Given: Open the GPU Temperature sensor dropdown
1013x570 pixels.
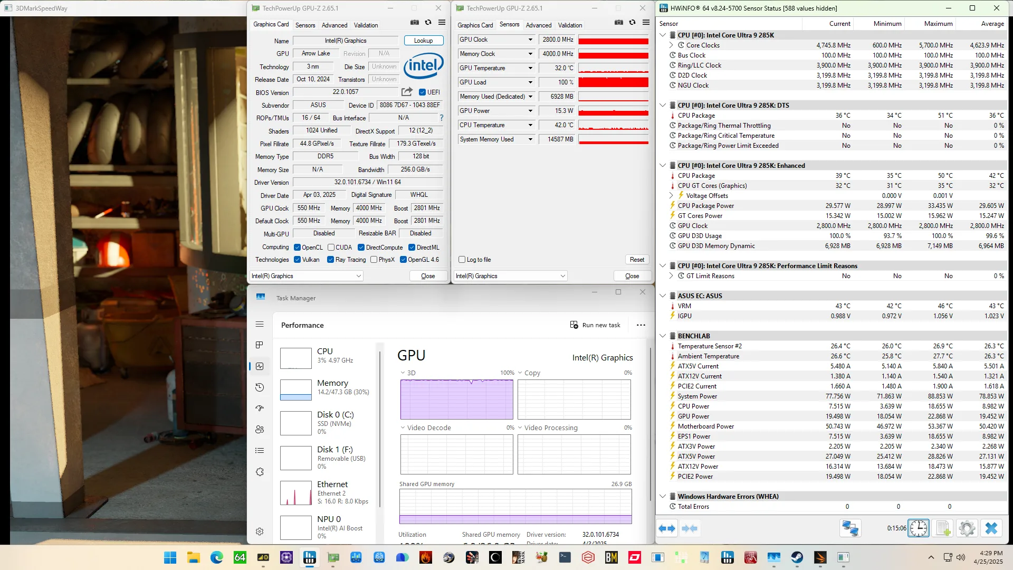Looking at the screenshot, I should click(x=530, y=68).
